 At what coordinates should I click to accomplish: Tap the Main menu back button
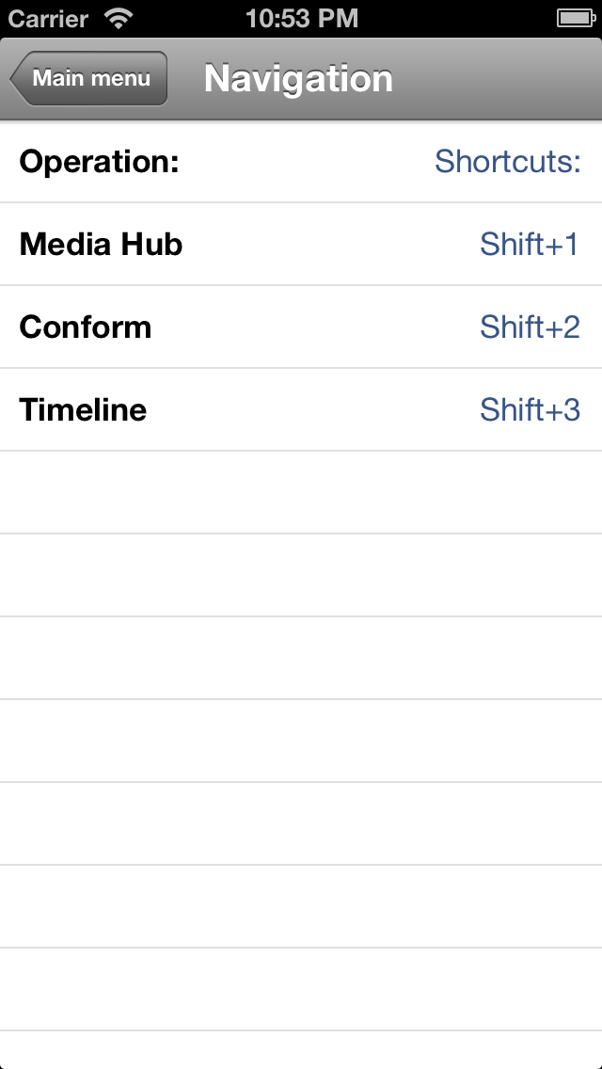89,78
